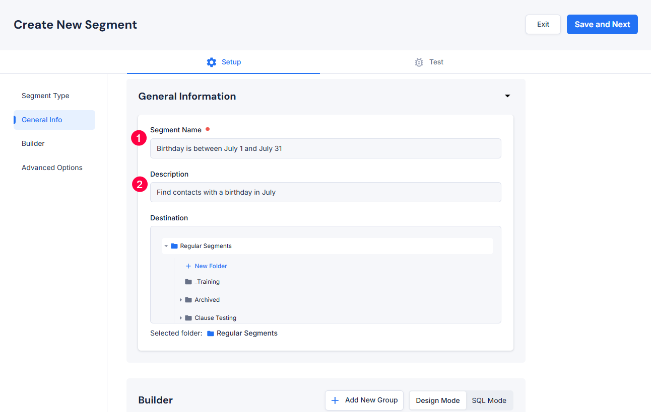The height and width of the screenshot is (412, 651).
Task: Switch builder to Design Mode
Action: (438, 400)
